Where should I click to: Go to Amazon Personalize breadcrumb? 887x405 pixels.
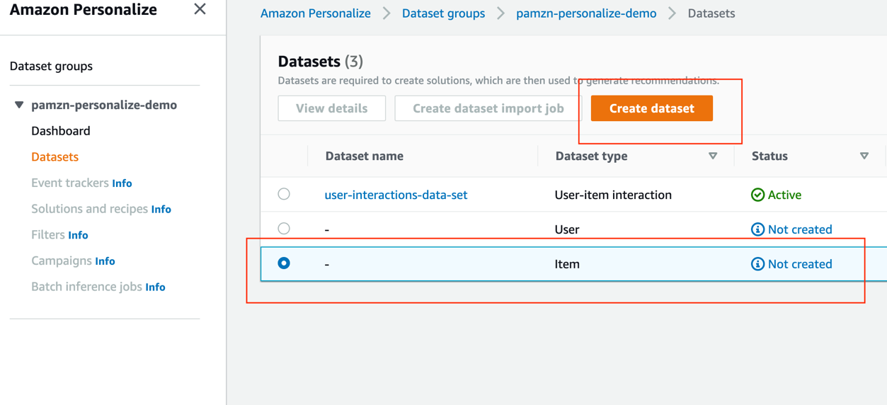pos(316,13)
